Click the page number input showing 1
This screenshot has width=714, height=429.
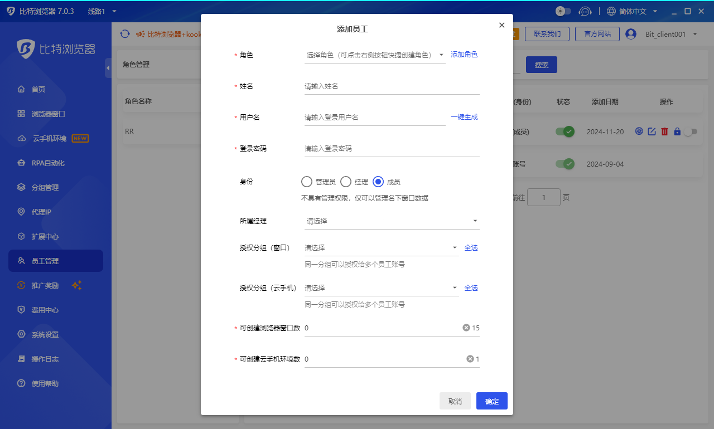pos(544,197)
